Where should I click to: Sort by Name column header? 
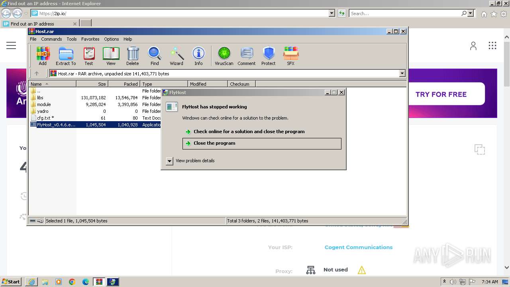[x=52, y=84]
